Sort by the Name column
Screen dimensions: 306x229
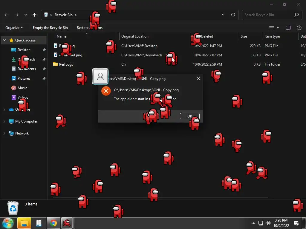pos(62,36)
